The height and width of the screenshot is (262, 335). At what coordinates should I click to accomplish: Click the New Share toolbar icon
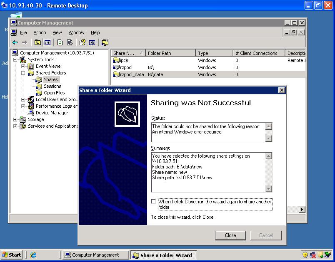coord(105,42)
